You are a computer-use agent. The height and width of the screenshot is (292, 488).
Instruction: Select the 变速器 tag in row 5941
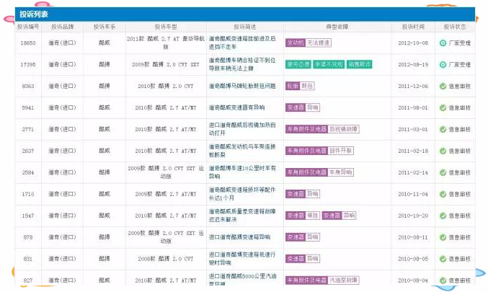[296, 107]
